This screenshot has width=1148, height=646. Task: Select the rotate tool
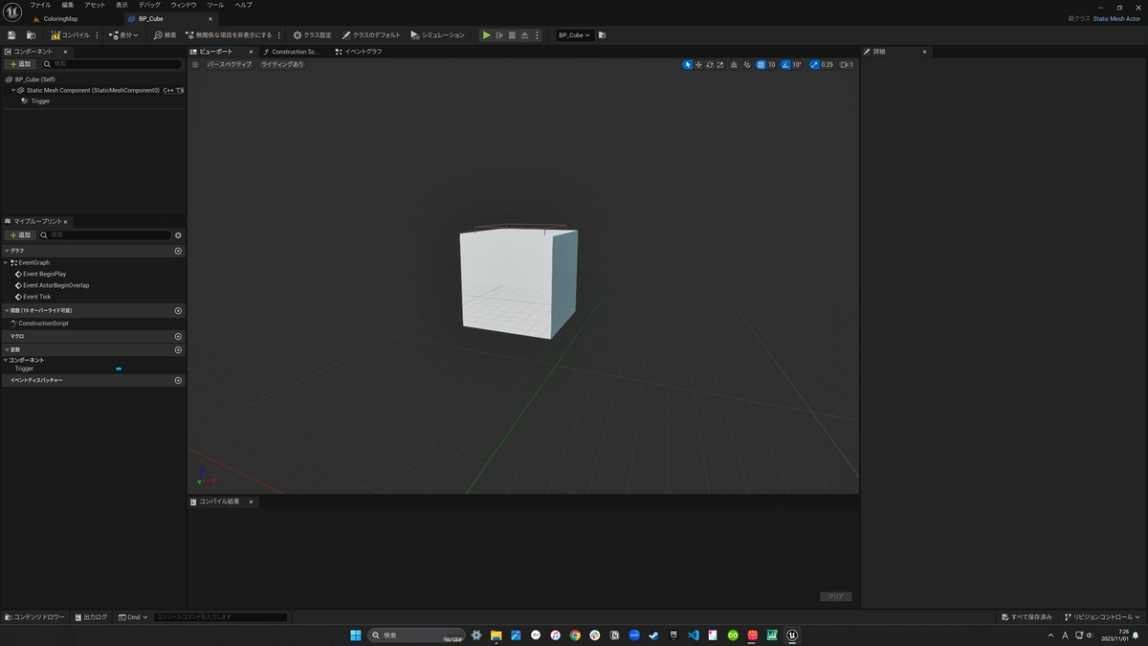[709, 64]
